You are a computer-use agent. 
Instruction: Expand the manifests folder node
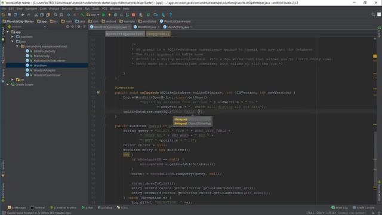(13, 37)
